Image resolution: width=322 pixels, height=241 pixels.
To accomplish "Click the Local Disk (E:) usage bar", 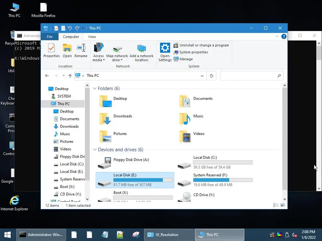I will pos(143,180).
